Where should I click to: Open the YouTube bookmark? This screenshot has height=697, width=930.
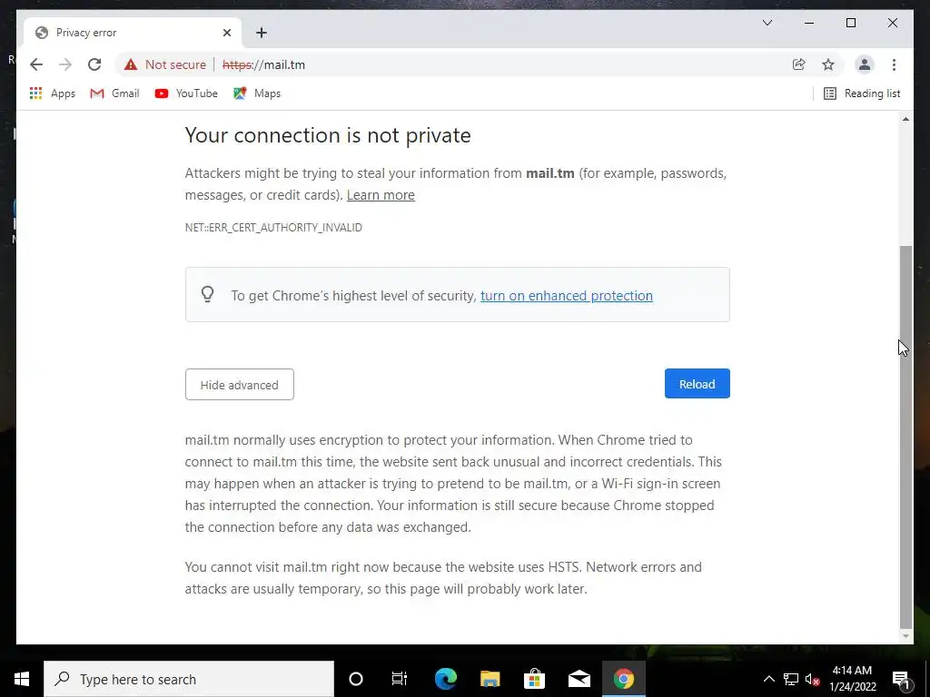(x=186, y=93)
